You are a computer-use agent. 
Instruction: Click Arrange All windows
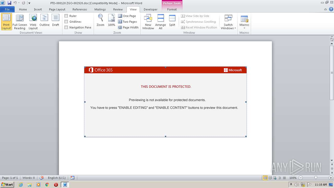(x=160, y=22)
